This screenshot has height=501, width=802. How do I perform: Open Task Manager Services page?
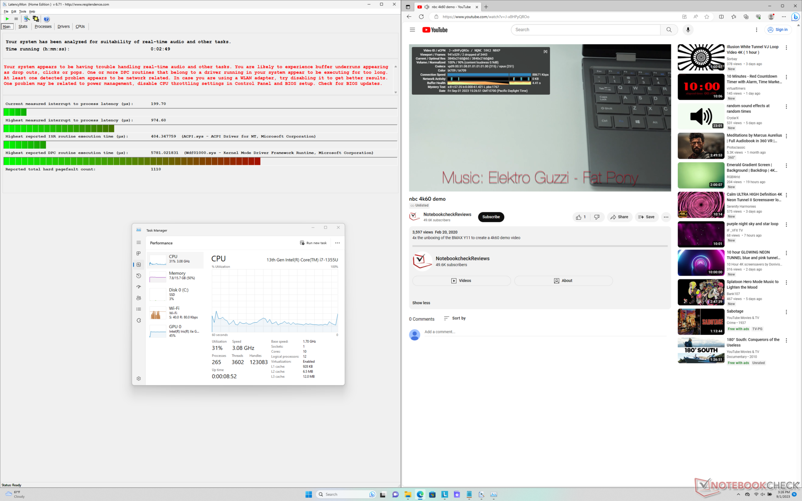[x=139, y=320]
